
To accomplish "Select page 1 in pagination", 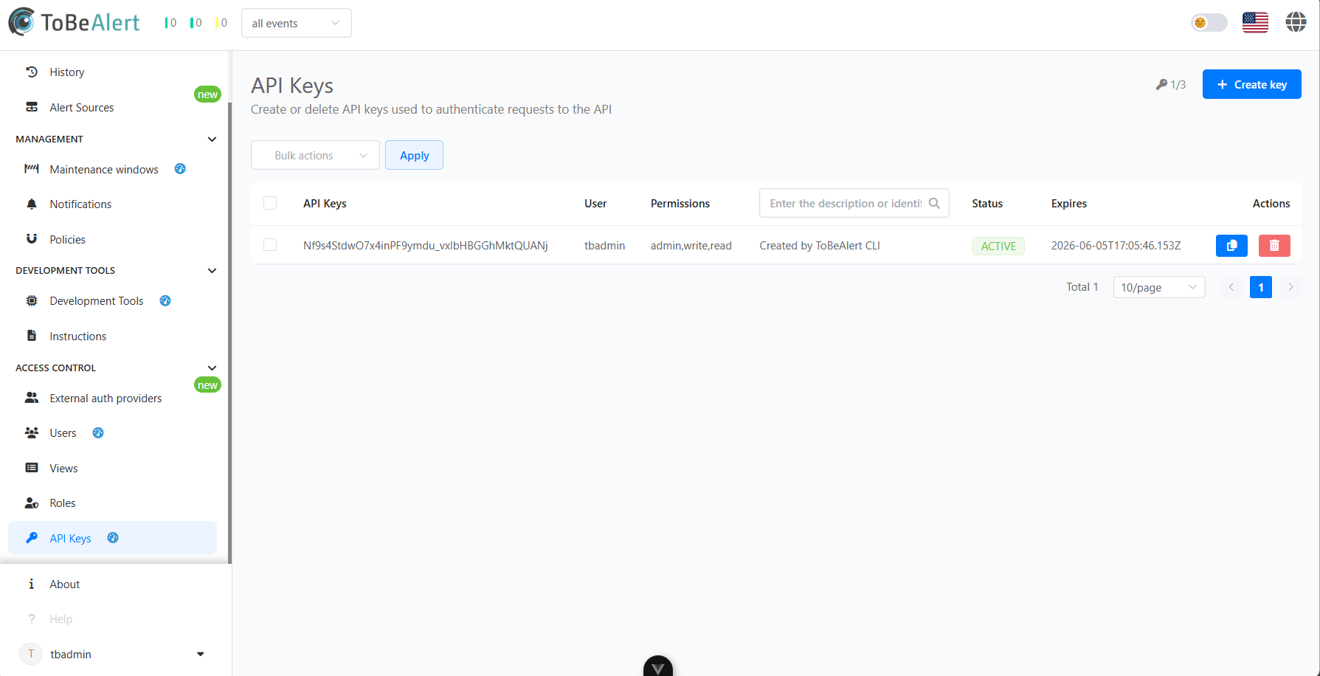I will pos(1261,287).
